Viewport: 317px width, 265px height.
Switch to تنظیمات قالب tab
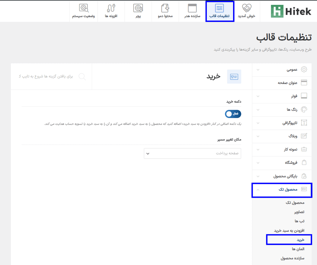point(219,11)
